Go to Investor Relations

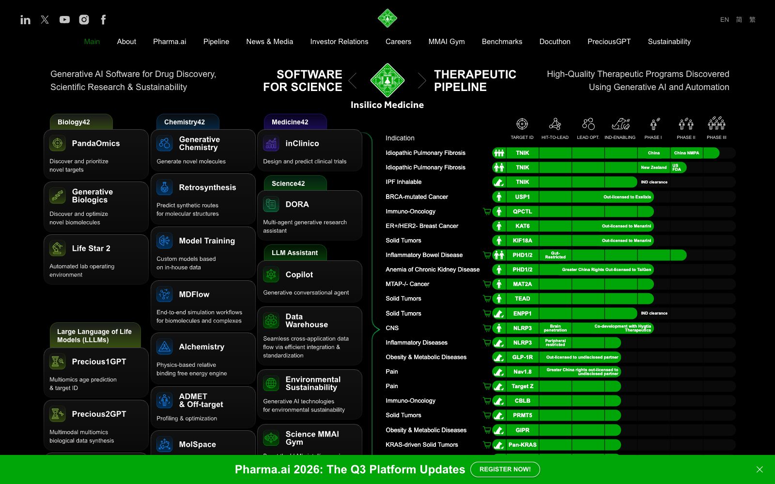[339, 42]
